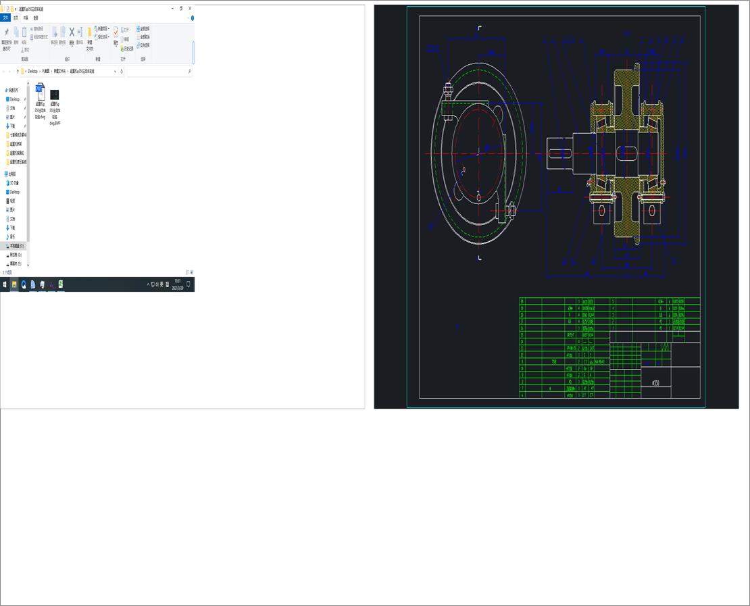750x606 pixels.
Task: Expand address bar history dropdown arrow
Action: point(115,71)
